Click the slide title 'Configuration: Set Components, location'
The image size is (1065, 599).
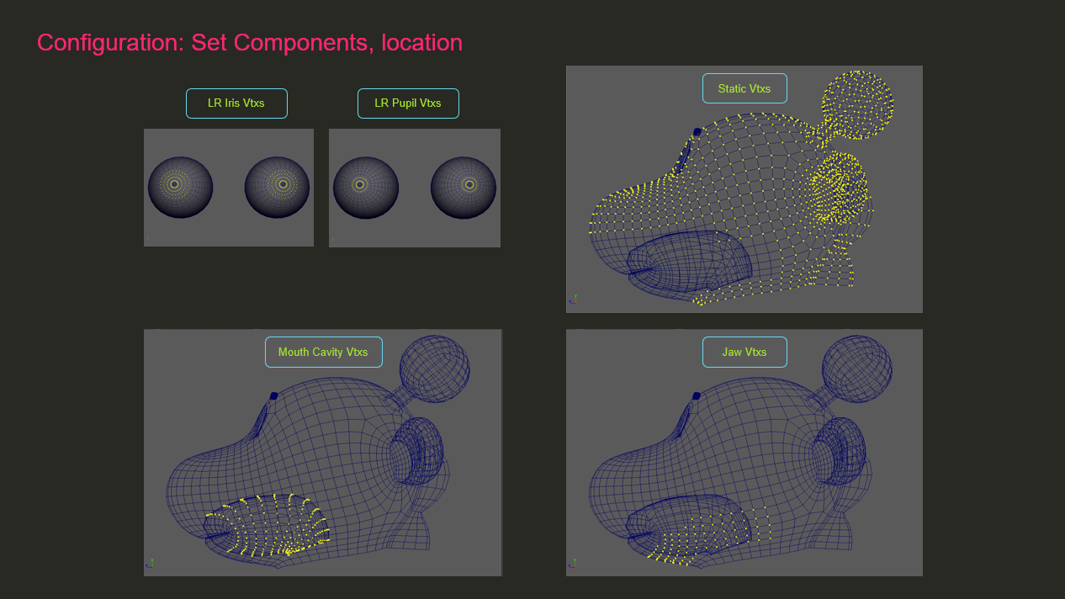[x=250, y=42]
